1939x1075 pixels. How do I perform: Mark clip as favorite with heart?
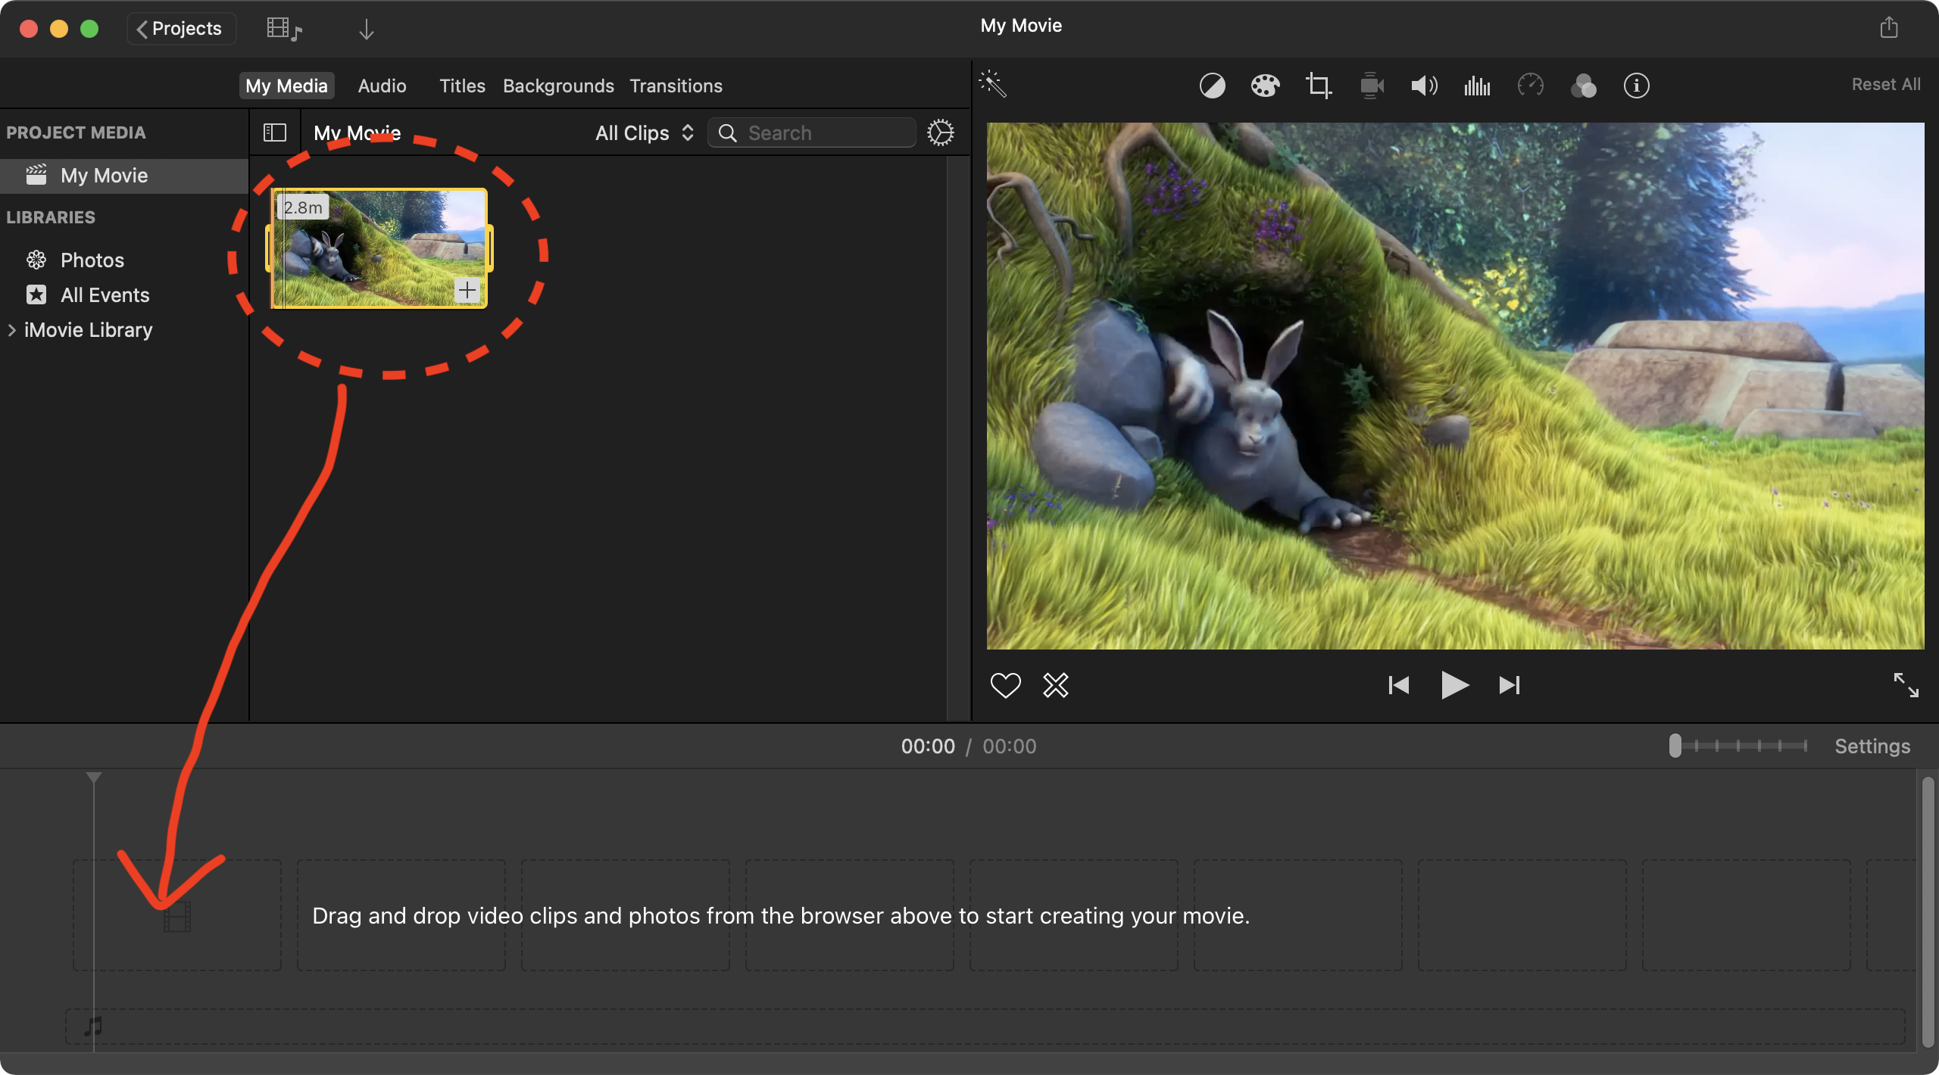[1005, 685]
